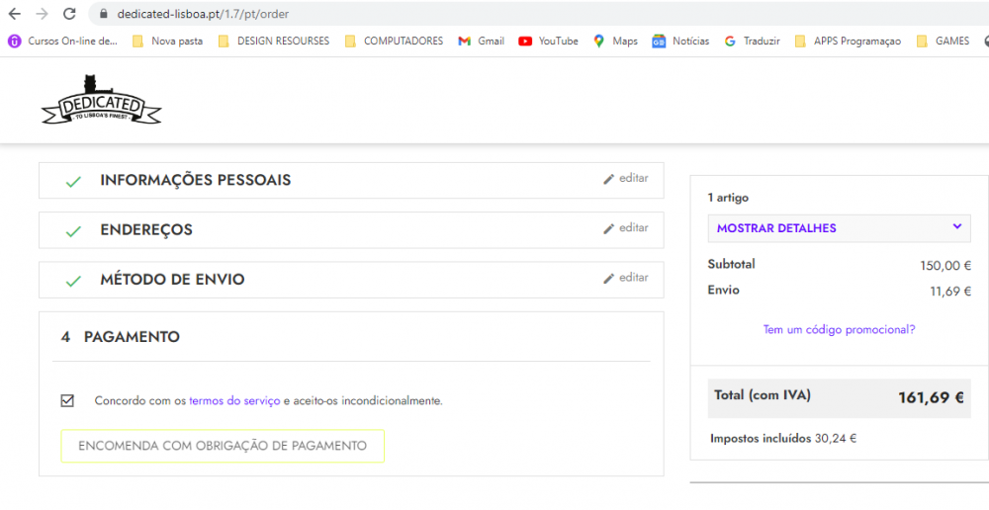Image resolution: width=989 pixels, height=510 pixels.
Task: Open the DESIGN RESOURSES bookmark folder
Action: pyautogui.click(x=274, y=41)
